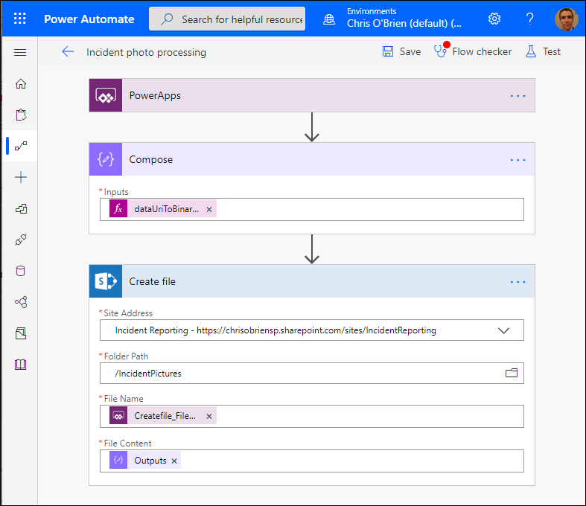The image size is (586, 506).
Task: Open the Learn book icon in sidebar
Action: coord(21,365)
